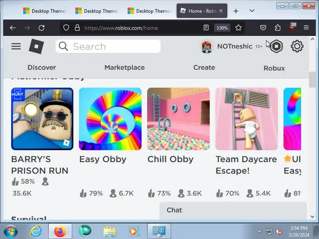The width and height of the screenshot is (319, 239).
Task: Open Roblox side navigation hamburger menu
Action: pos(16,46)
